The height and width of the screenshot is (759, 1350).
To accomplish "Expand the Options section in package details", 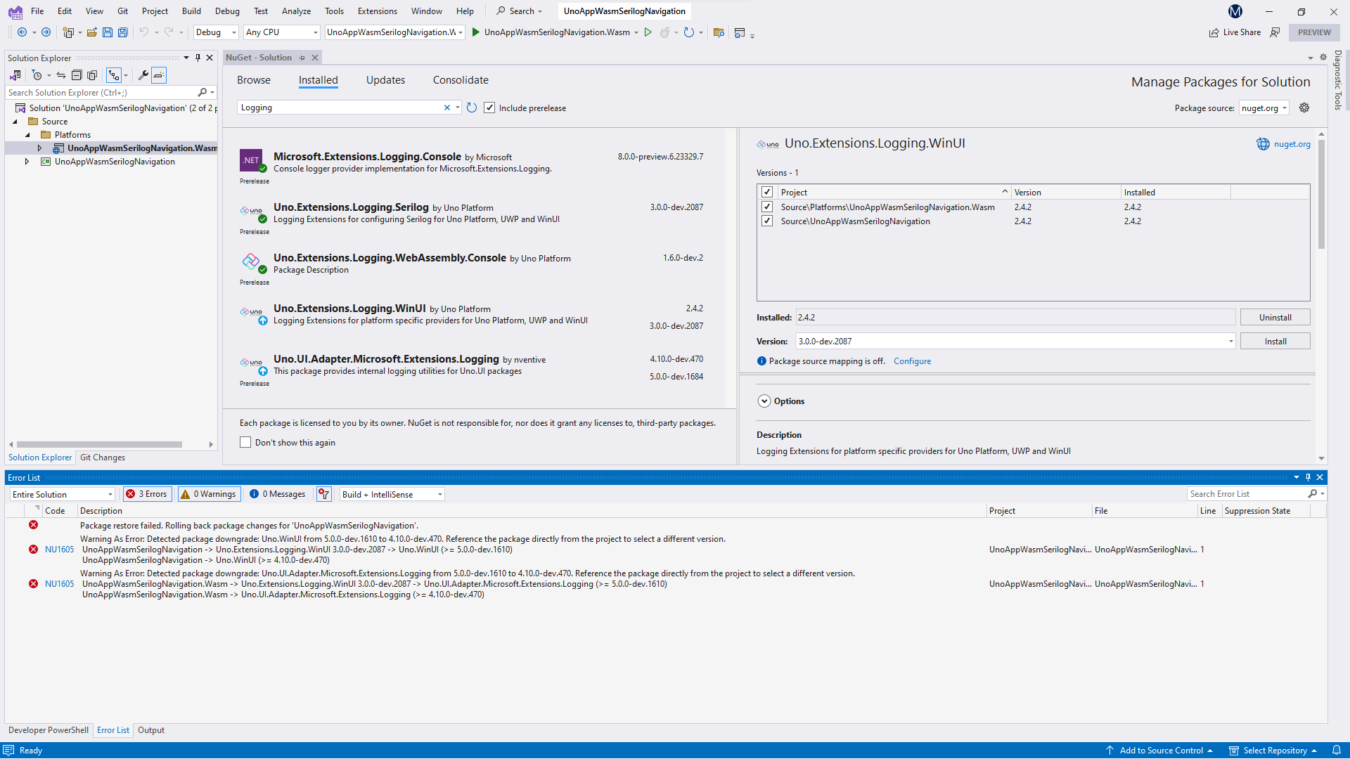I will 764,401.
